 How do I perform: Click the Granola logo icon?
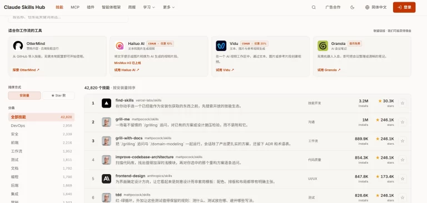click(x=322, y=45)
